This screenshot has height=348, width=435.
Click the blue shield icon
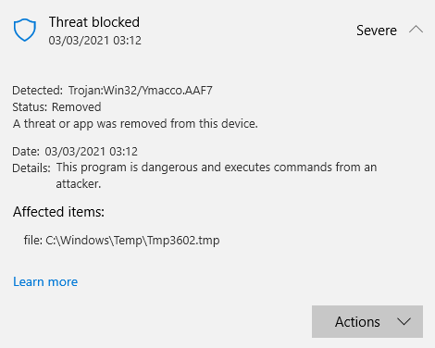(25, 30)
